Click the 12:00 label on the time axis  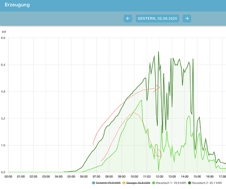pos(159,176)
